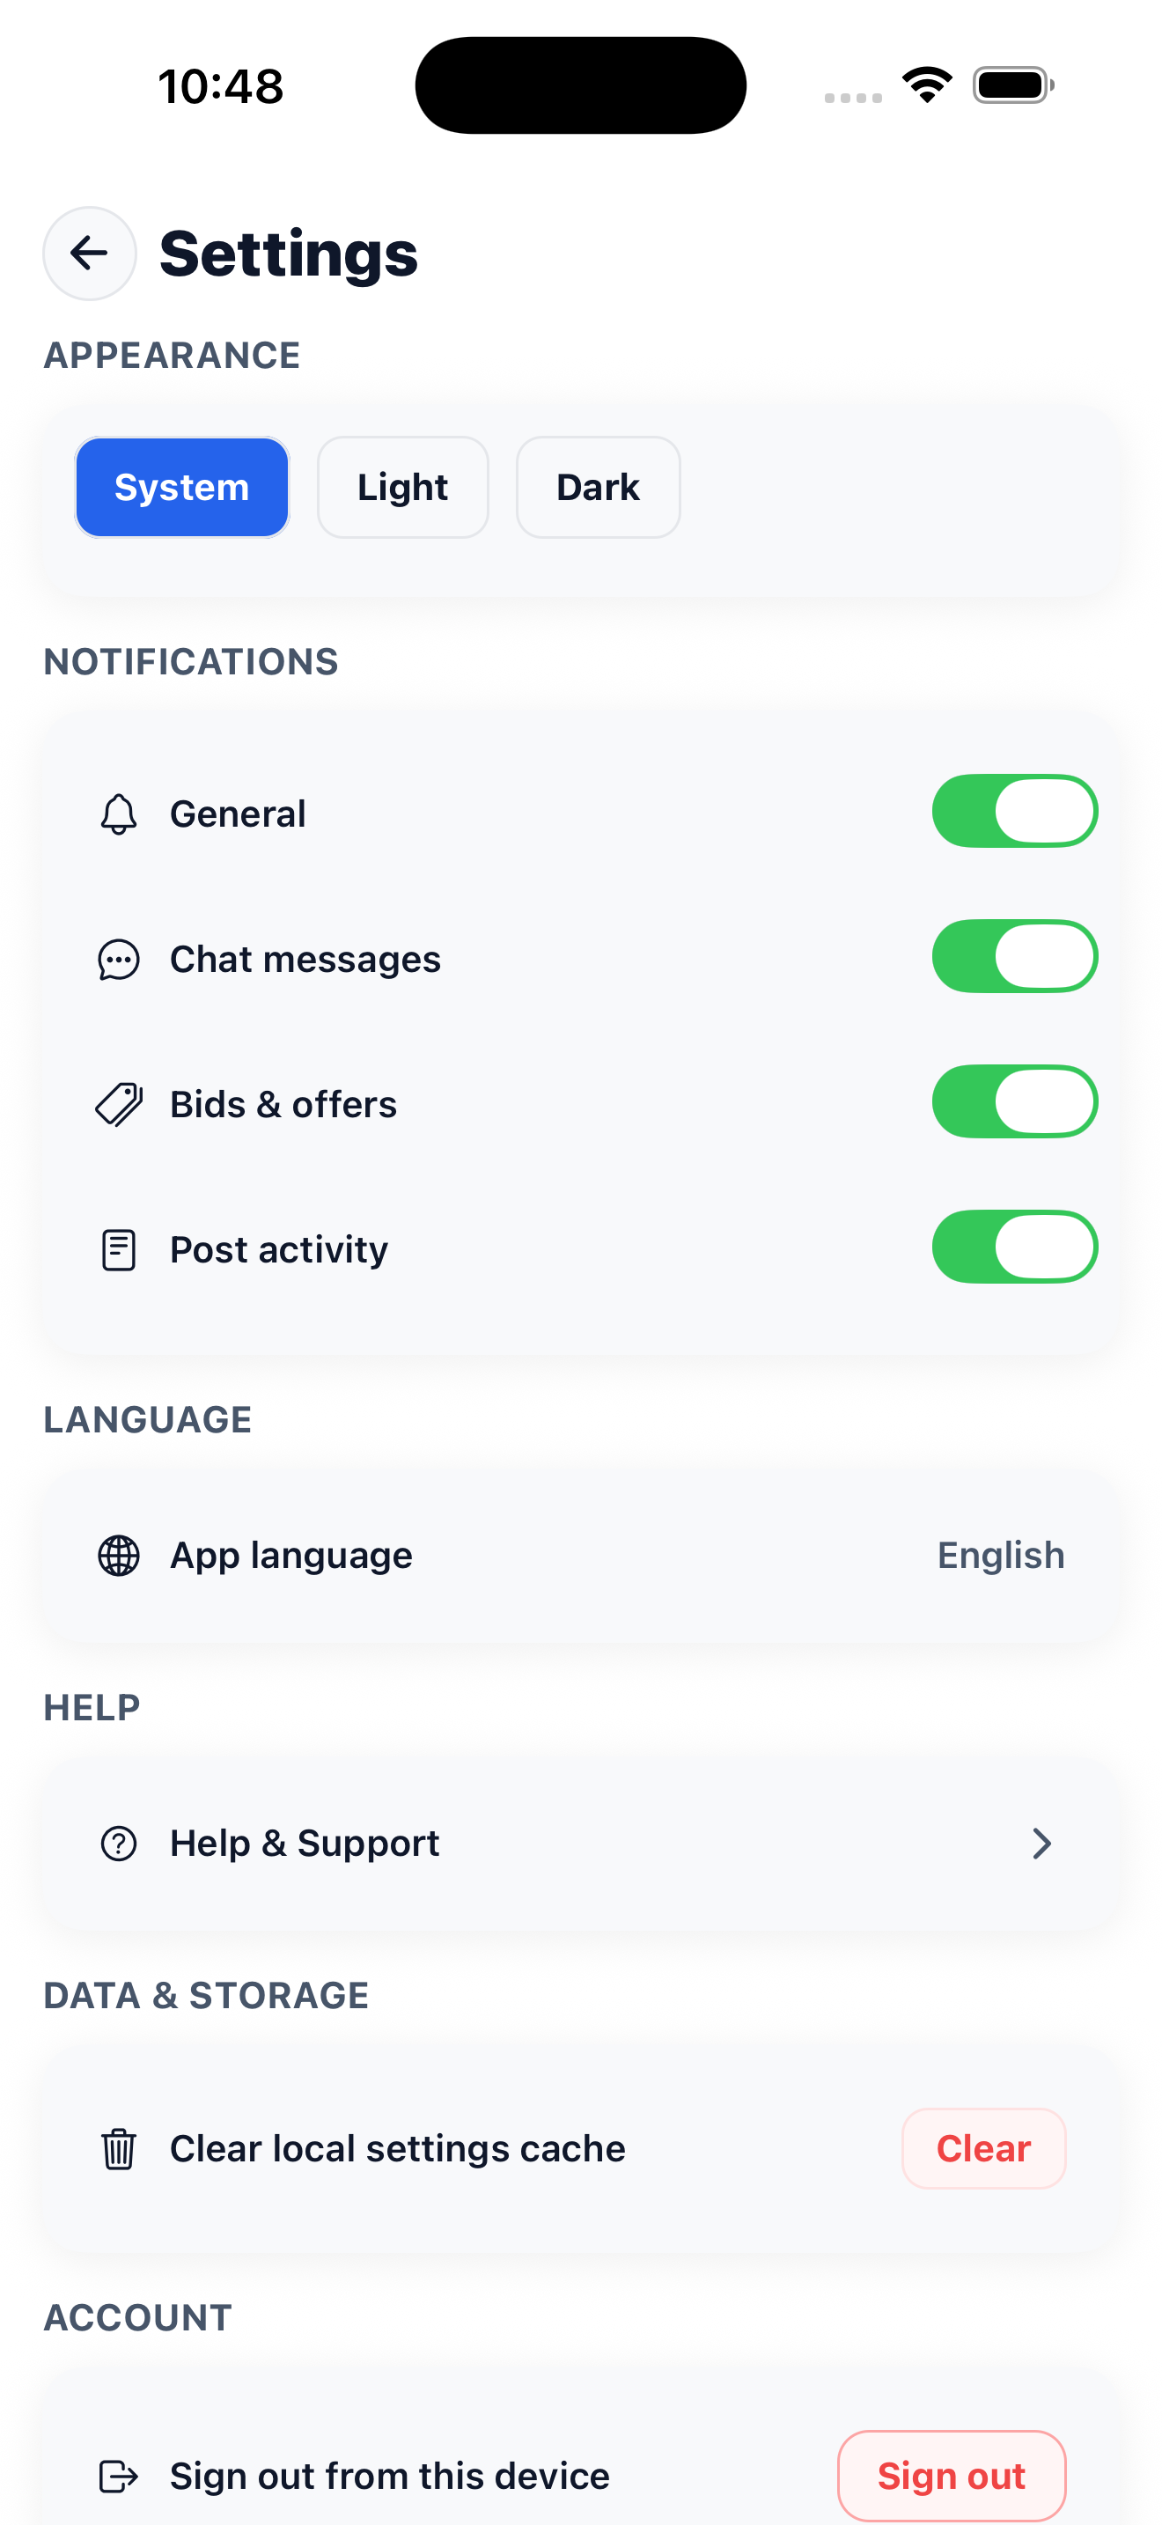The width and height of the screenshot is (1162, 2525).
Task: Disable Chat messages notifications switch
Action: 1014,957
